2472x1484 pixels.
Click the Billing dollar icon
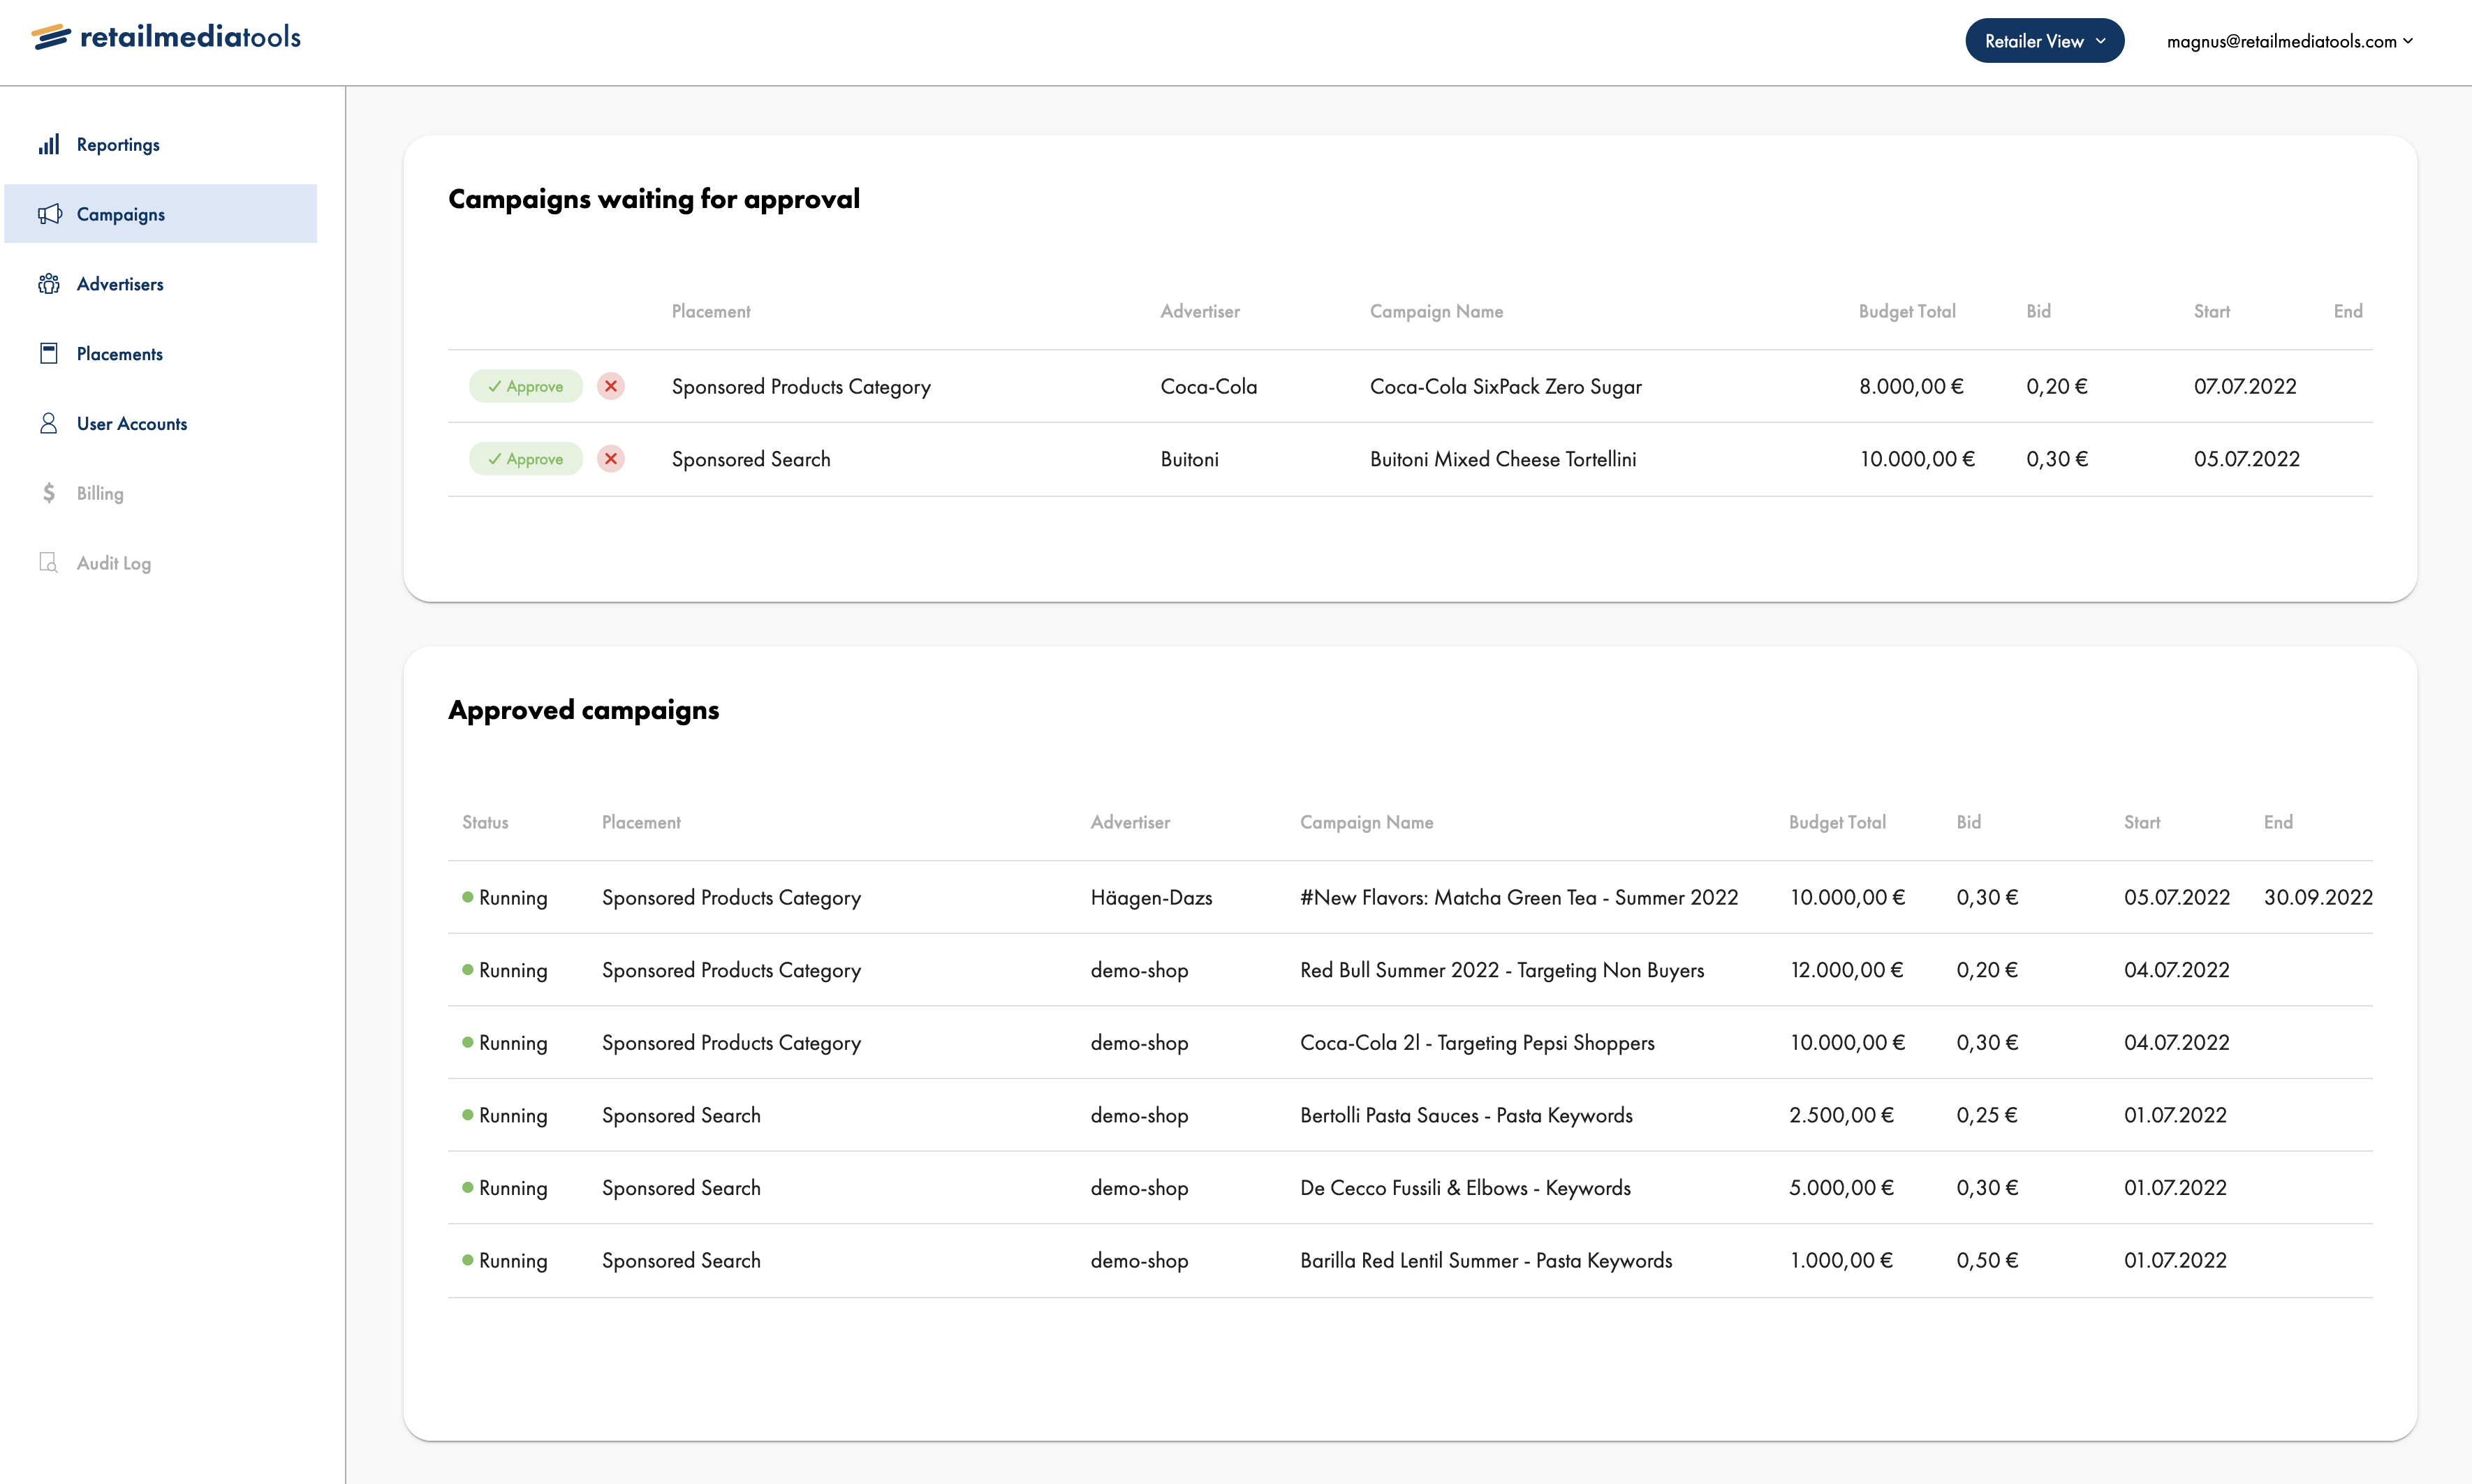point(48,492)
